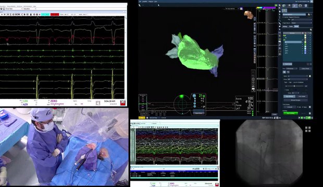Open the third icon tab at top of right panel
This screenshot has height=187, width=323.
(295, 6)
